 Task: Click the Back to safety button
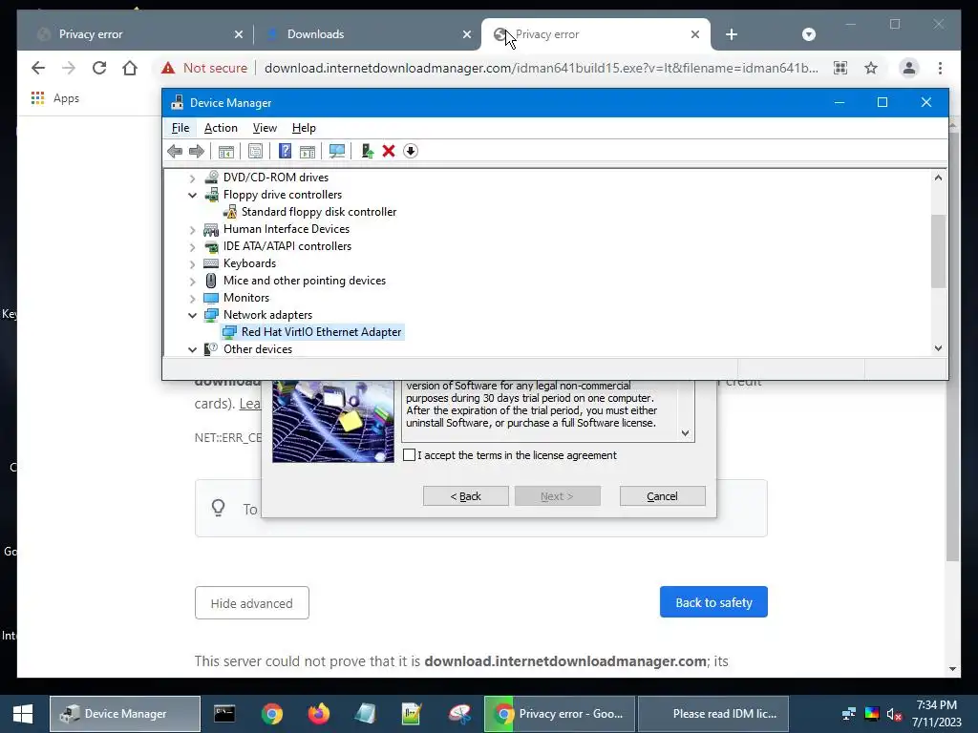pos(713,602)
